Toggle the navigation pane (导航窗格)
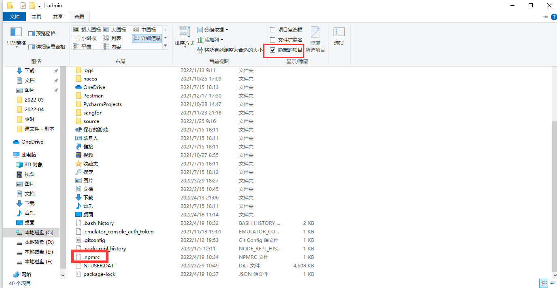 16,36
